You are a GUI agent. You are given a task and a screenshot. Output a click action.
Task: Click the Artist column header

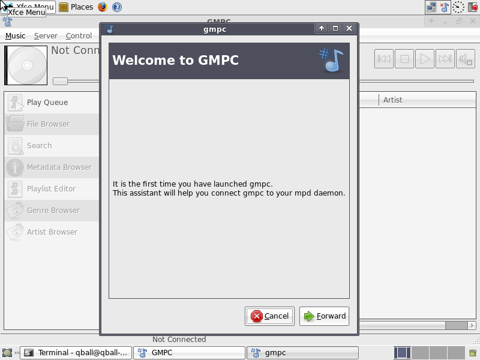(427, 100)
